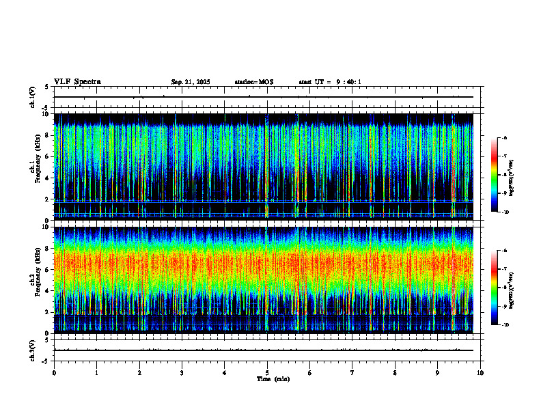The width and height of the screenshot is (541, 418).
Task: Click the ch.2 frequency tick label "6"
Action: (47, 270)
